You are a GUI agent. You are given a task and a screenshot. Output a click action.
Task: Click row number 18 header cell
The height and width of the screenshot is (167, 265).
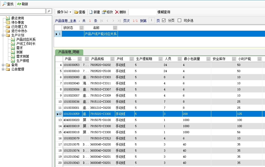59,151
